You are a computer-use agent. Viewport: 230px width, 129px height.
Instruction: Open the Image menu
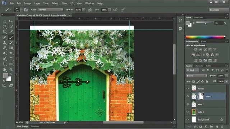[27, 3]
